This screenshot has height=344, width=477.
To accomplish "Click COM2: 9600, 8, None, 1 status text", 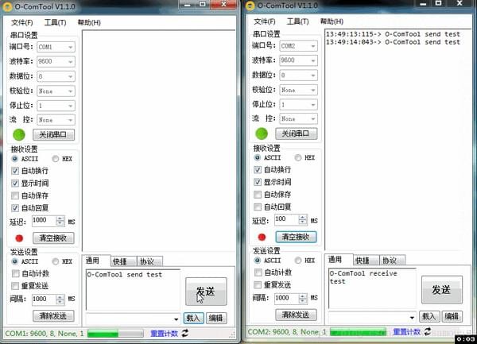I will click(287, 332).
